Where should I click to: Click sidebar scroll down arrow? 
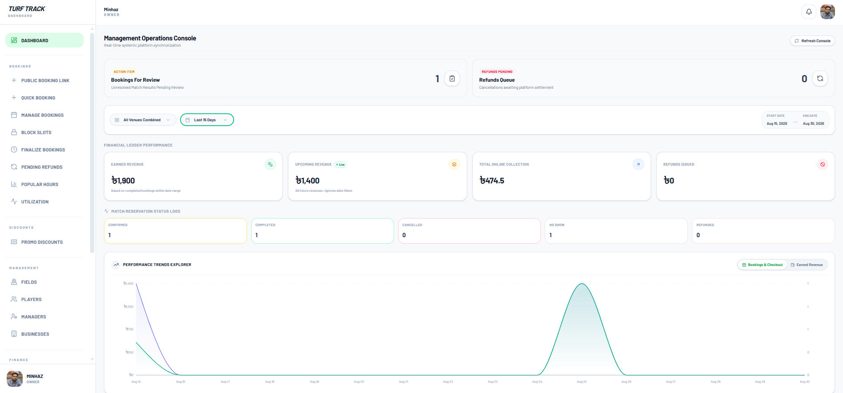pos(92,360)
